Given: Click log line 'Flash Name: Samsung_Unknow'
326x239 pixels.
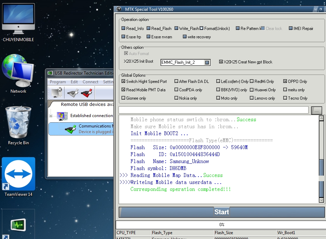Looking at the screenshot, I should (x=169, y=161).
